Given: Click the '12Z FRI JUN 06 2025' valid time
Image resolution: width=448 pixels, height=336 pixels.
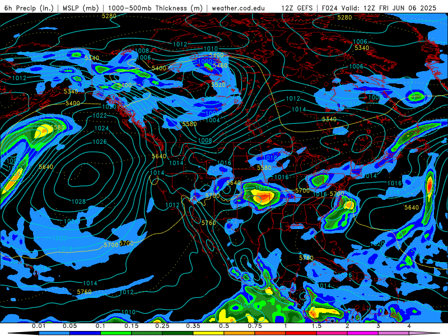Looking at the screenshot, I should [x=400, y=8].
